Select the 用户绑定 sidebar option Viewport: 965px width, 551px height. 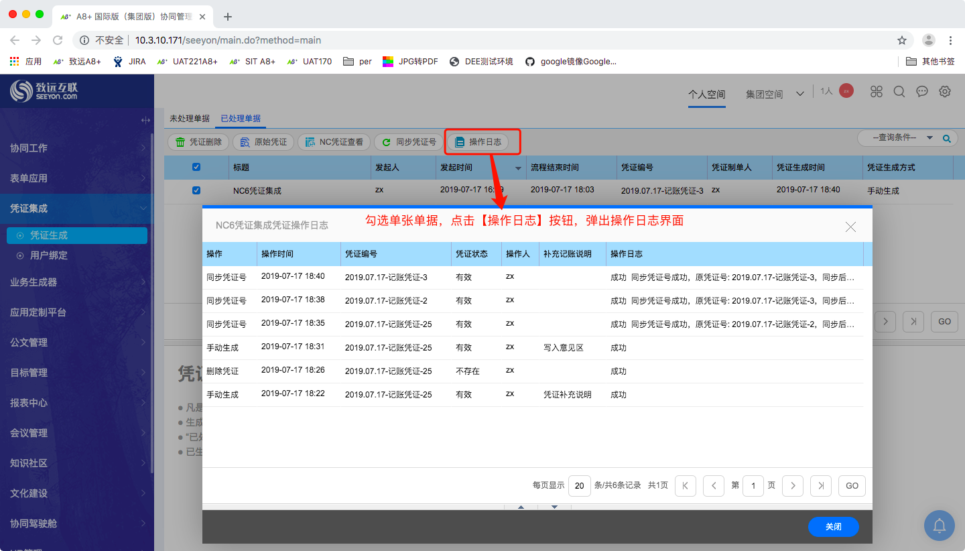(x=48, y=255)
